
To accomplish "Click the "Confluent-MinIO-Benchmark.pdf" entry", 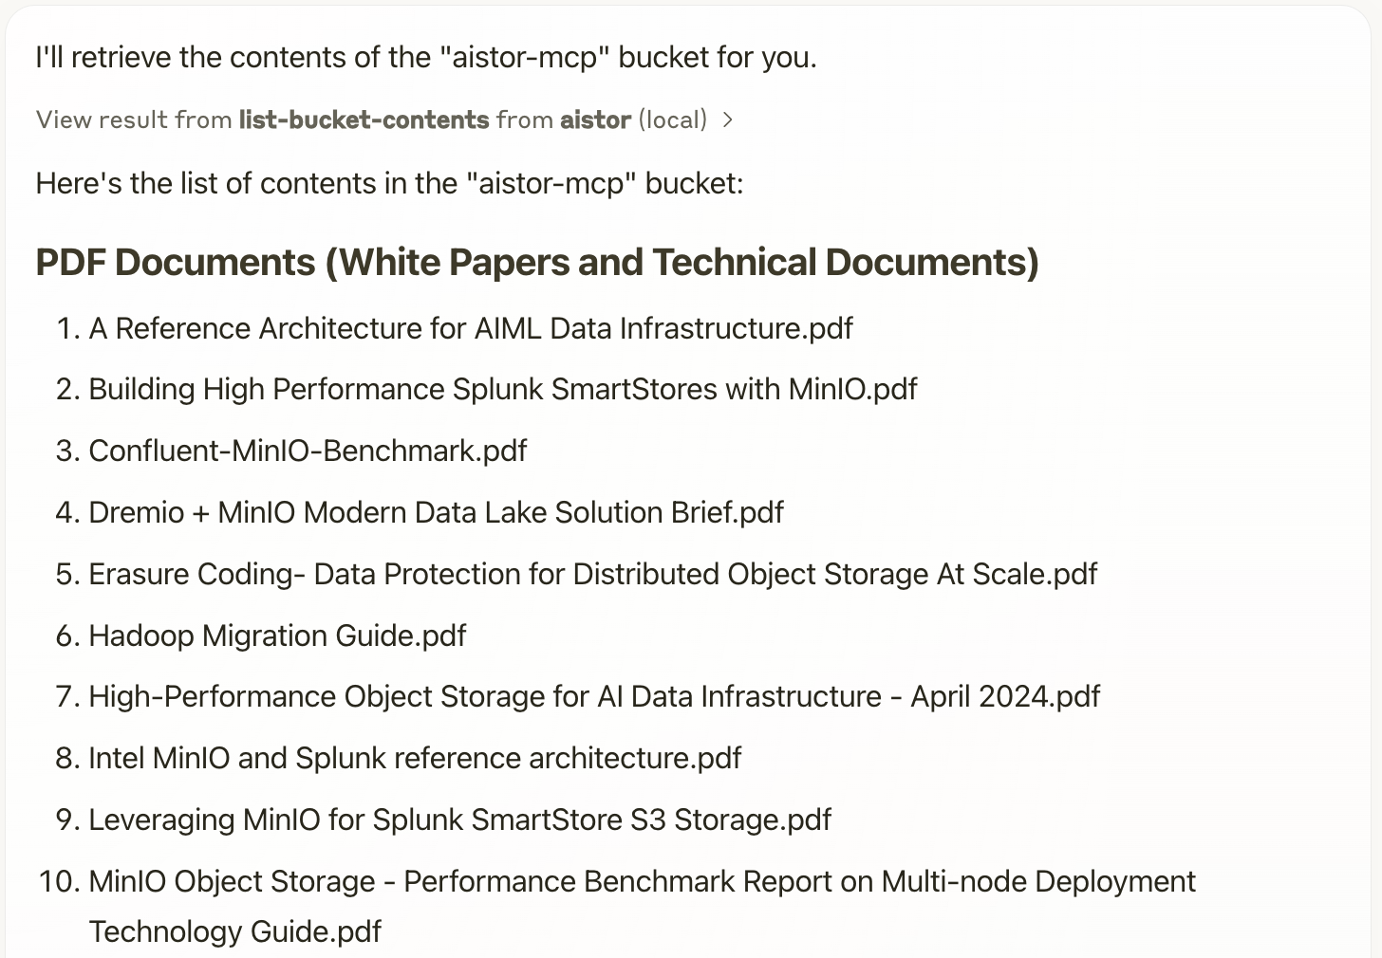I will [x=308, y=451].
